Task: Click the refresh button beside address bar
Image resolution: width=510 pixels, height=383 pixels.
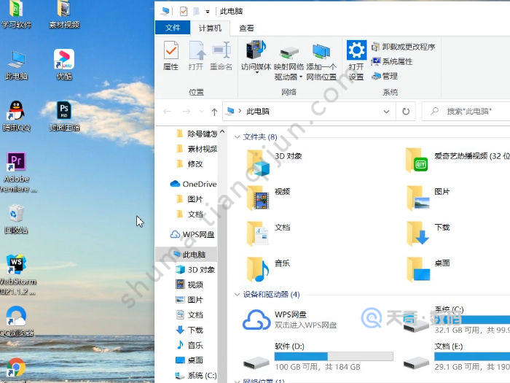Action: (406, 112)
